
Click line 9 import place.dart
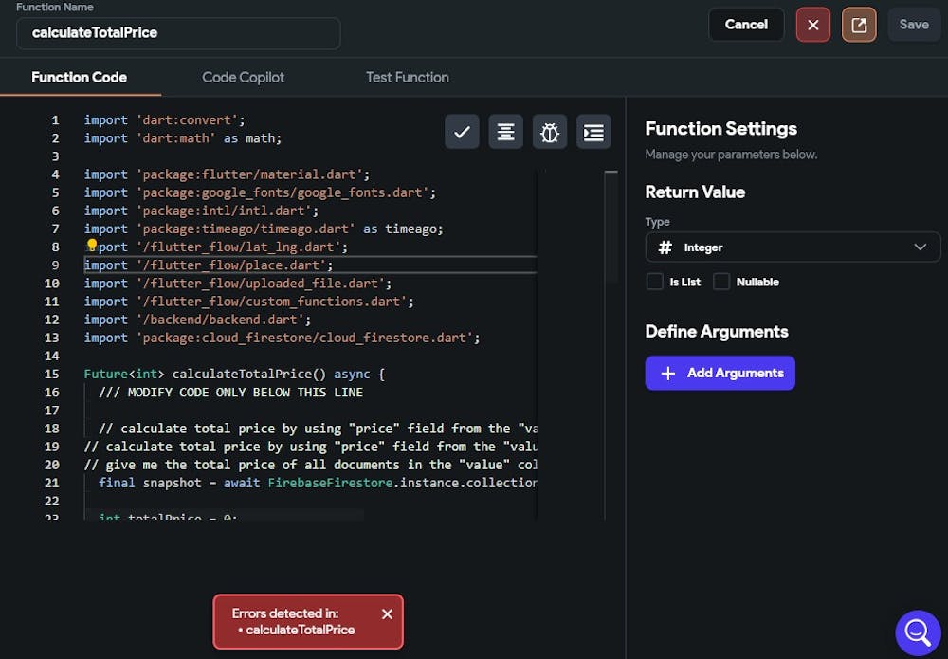click(209, 265)
